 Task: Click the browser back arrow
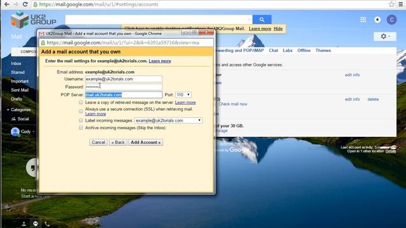[x=7, y=4]
